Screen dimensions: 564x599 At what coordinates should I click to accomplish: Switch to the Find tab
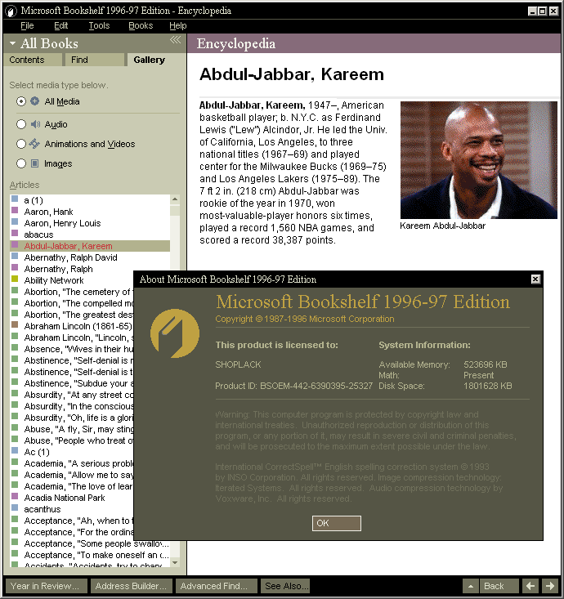[x=94, y=60]
